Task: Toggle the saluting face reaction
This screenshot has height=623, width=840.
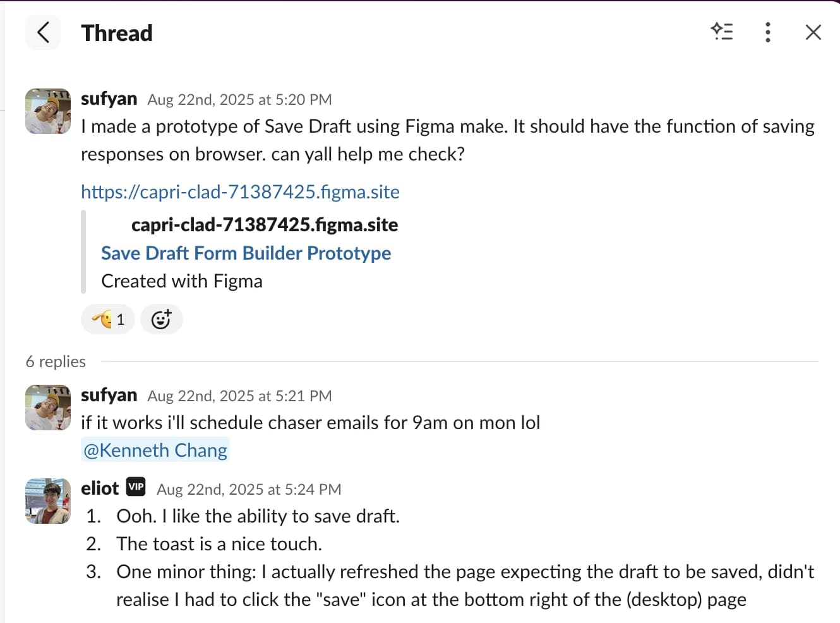Action: [107, 319]
